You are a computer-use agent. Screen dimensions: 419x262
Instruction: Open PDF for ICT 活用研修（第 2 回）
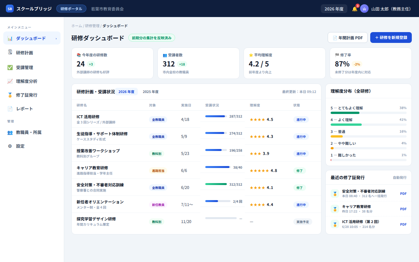(x=403, y=224)
